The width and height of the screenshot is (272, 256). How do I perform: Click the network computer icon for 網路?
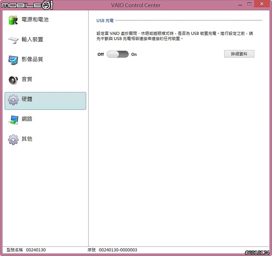coord(13,120)
